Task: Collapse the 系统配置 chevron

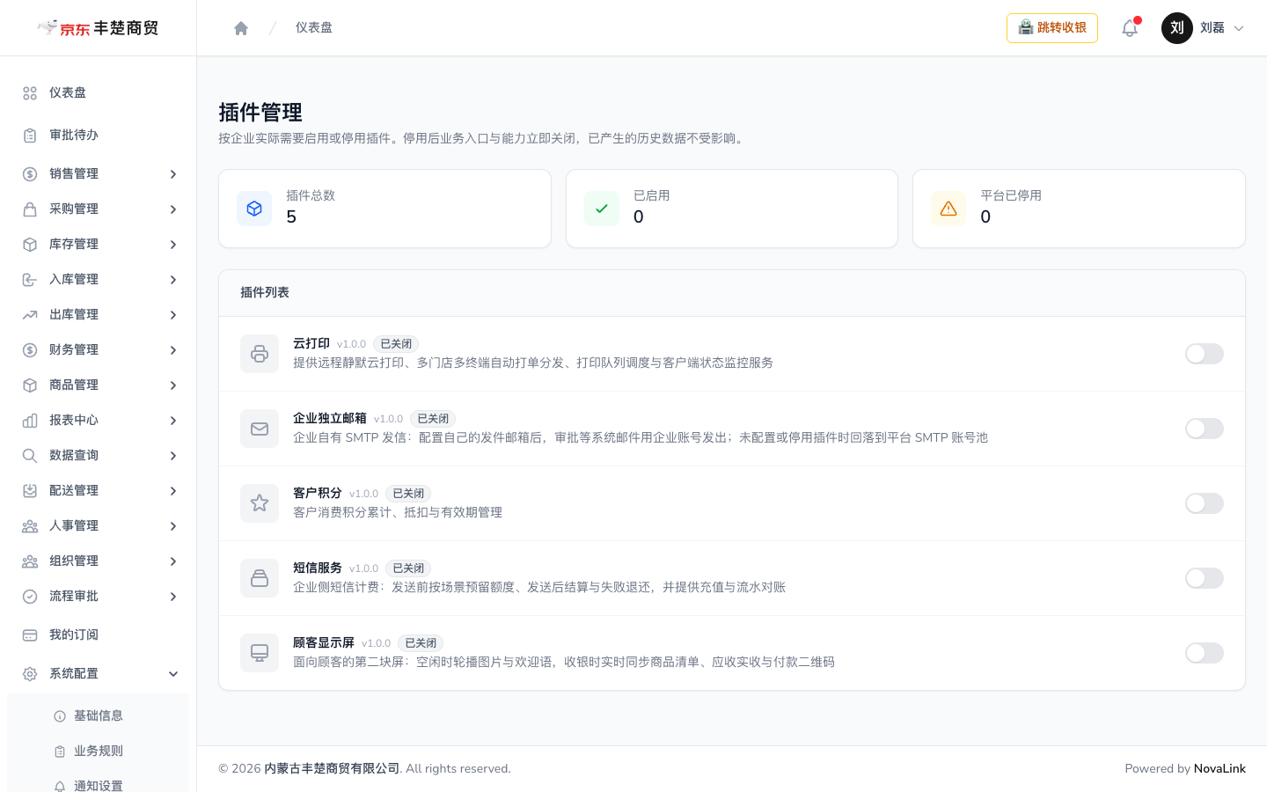Action: (x=173, y=674)
